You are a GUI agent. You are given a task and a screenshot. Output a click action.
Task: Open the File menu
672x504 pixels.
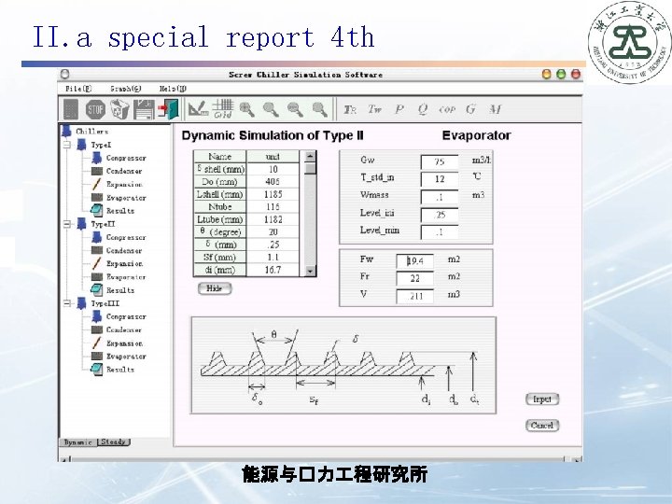pos(78,89)
